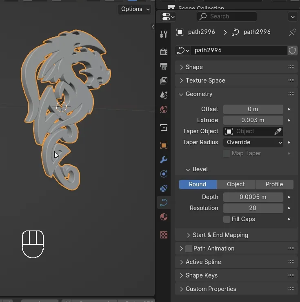Viewport: 300px width, 302px height.
Task: Collapse the Bevel subpanel
Action: pos(188,169)
